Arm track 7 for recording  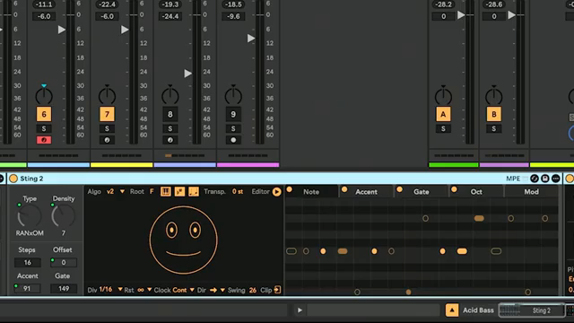click(107, 140)
